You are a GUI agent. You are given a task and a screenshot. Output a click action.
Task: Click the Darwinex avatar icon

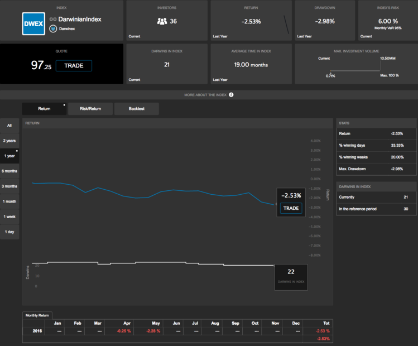[54, 29]
